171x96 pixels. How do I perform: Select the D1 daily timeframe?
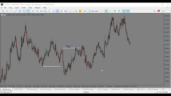[58, 11]
